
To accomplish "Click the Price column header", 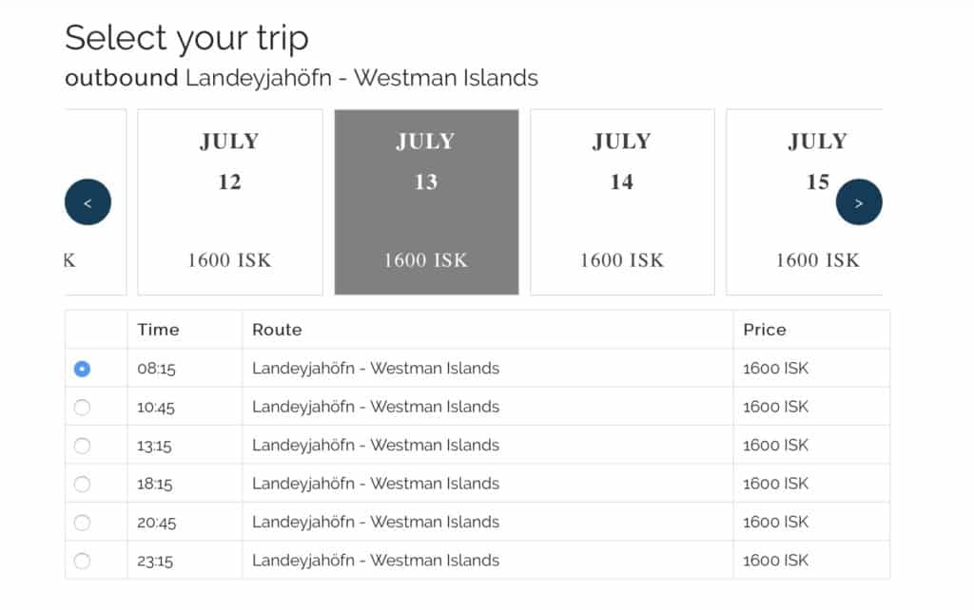I will tap(765, 330).
